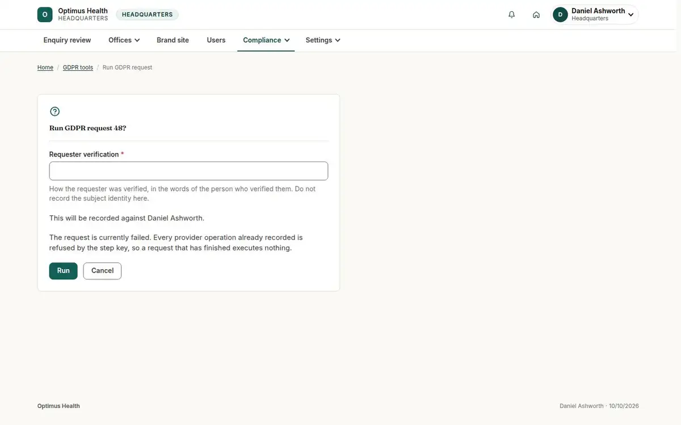Click the Headquarters badge in header

[148, 15]
